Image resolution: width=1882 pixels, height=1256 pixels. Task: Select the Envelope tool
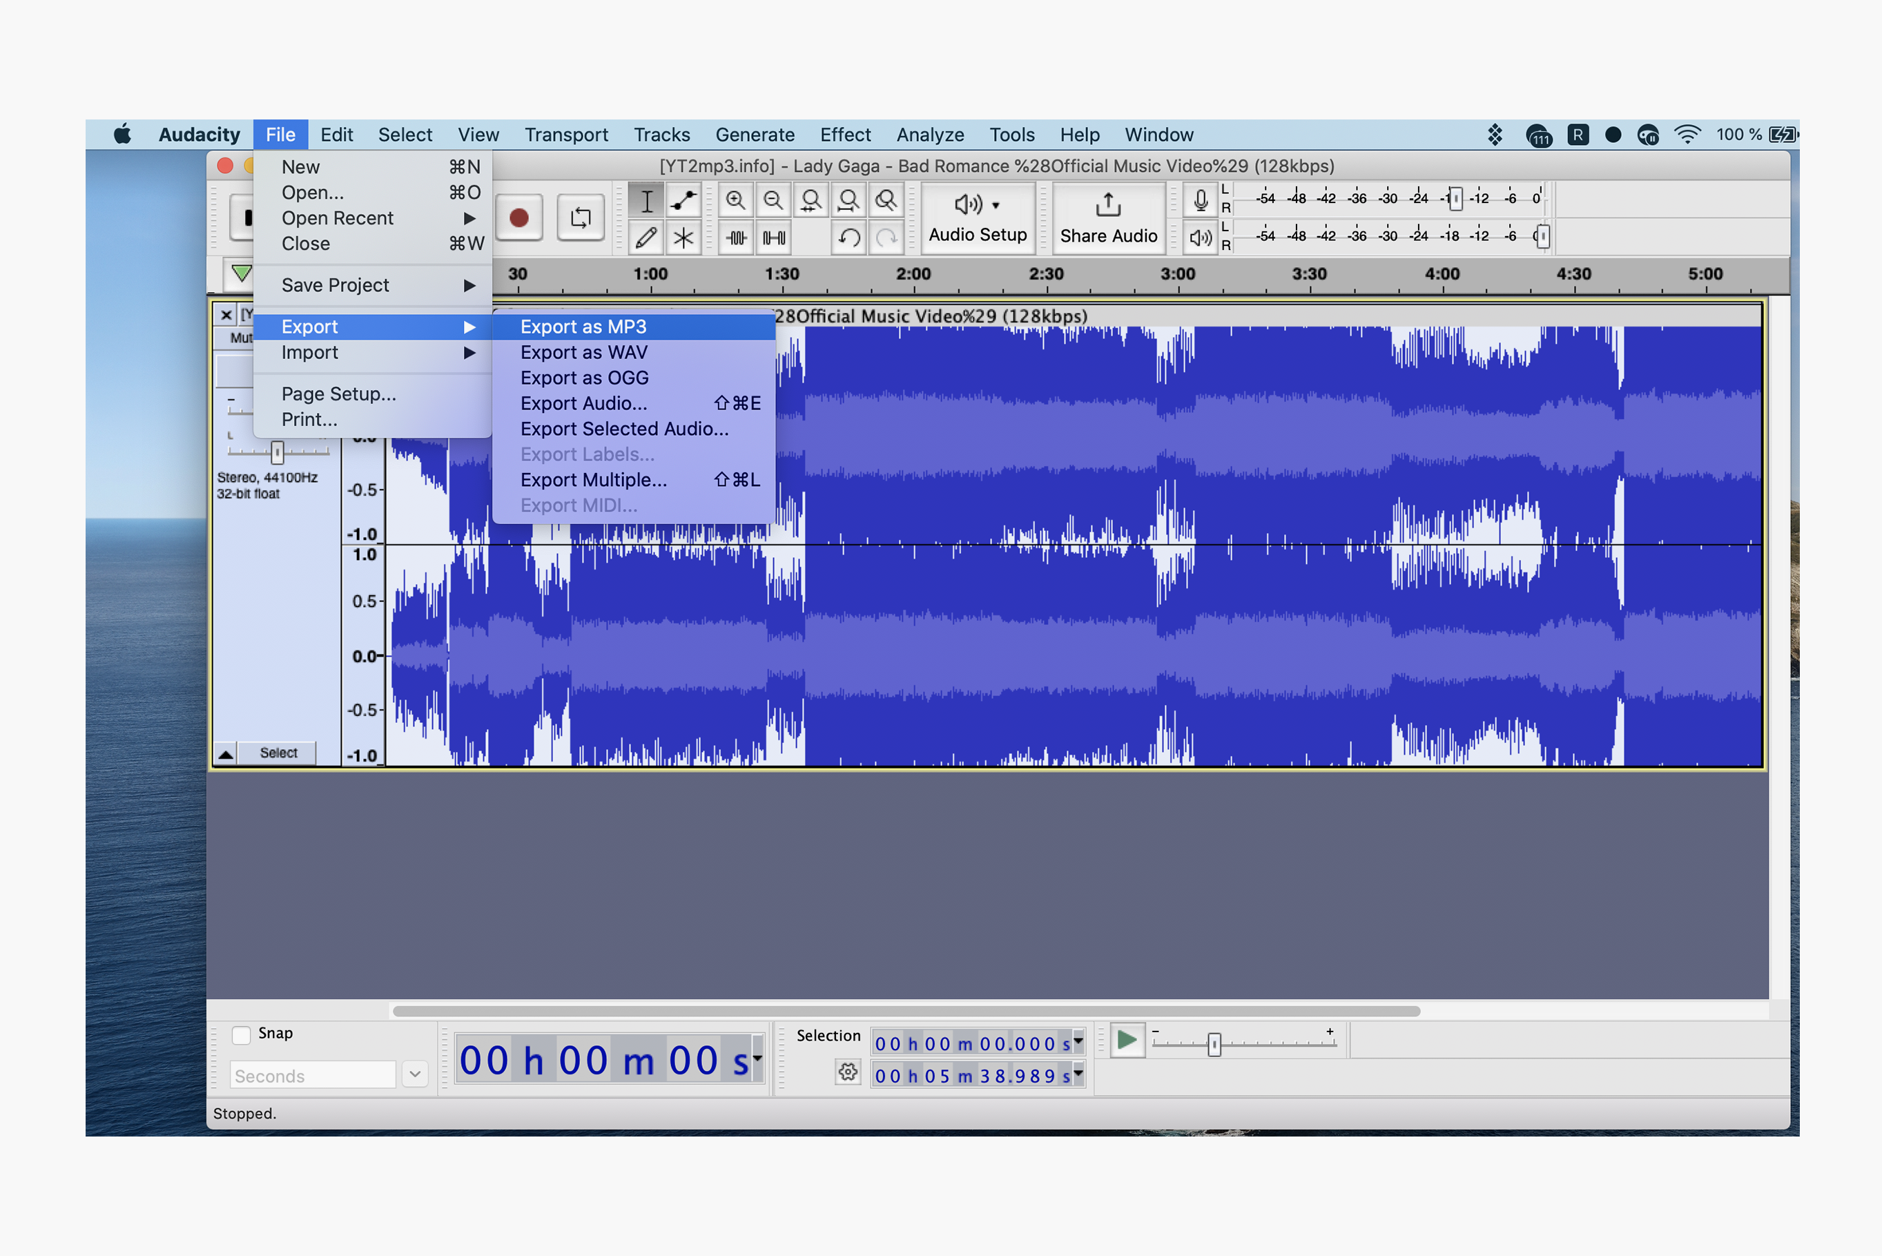[x=683, y=200]
